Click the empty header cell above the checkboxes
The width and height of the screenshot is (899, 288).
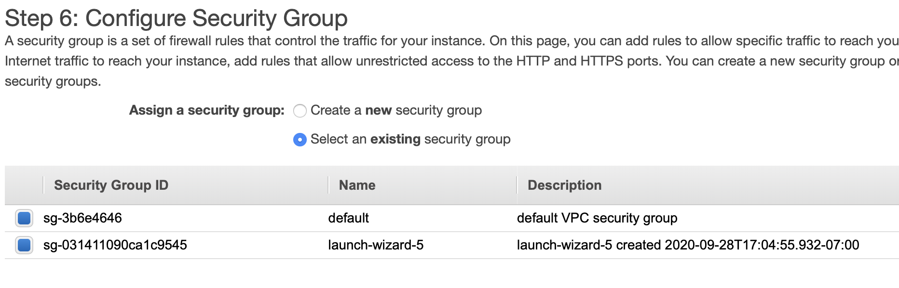coord(24,185)
